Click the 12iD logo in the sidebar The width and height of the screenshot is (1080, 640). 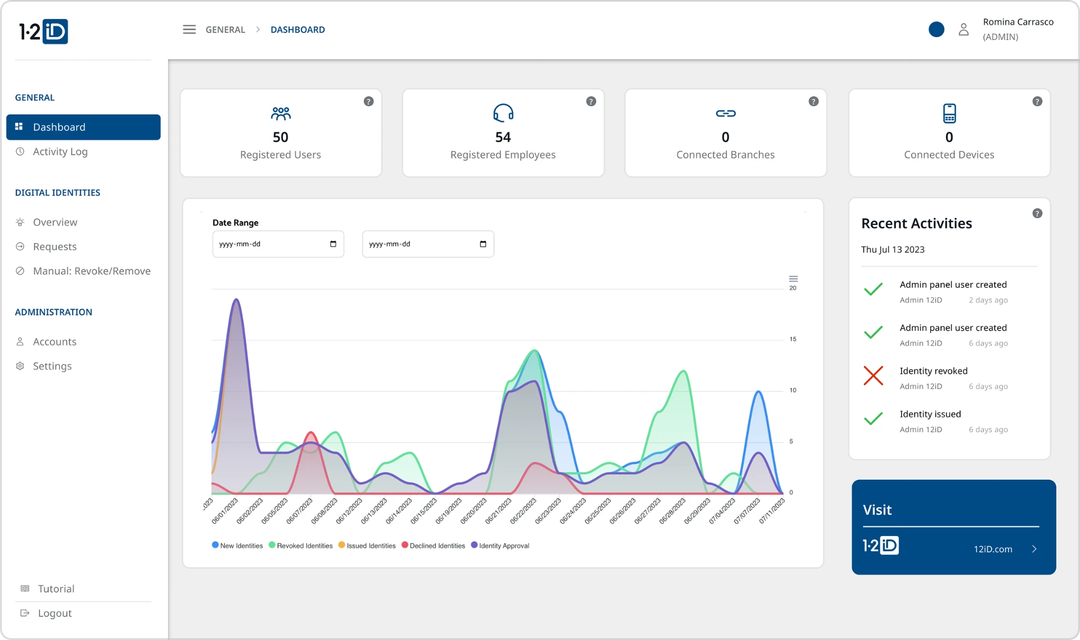tap(43, 31)
